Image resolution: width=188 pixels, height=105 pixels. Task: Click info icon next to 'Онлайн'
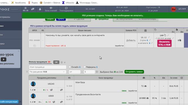click(x=80, y=67)
